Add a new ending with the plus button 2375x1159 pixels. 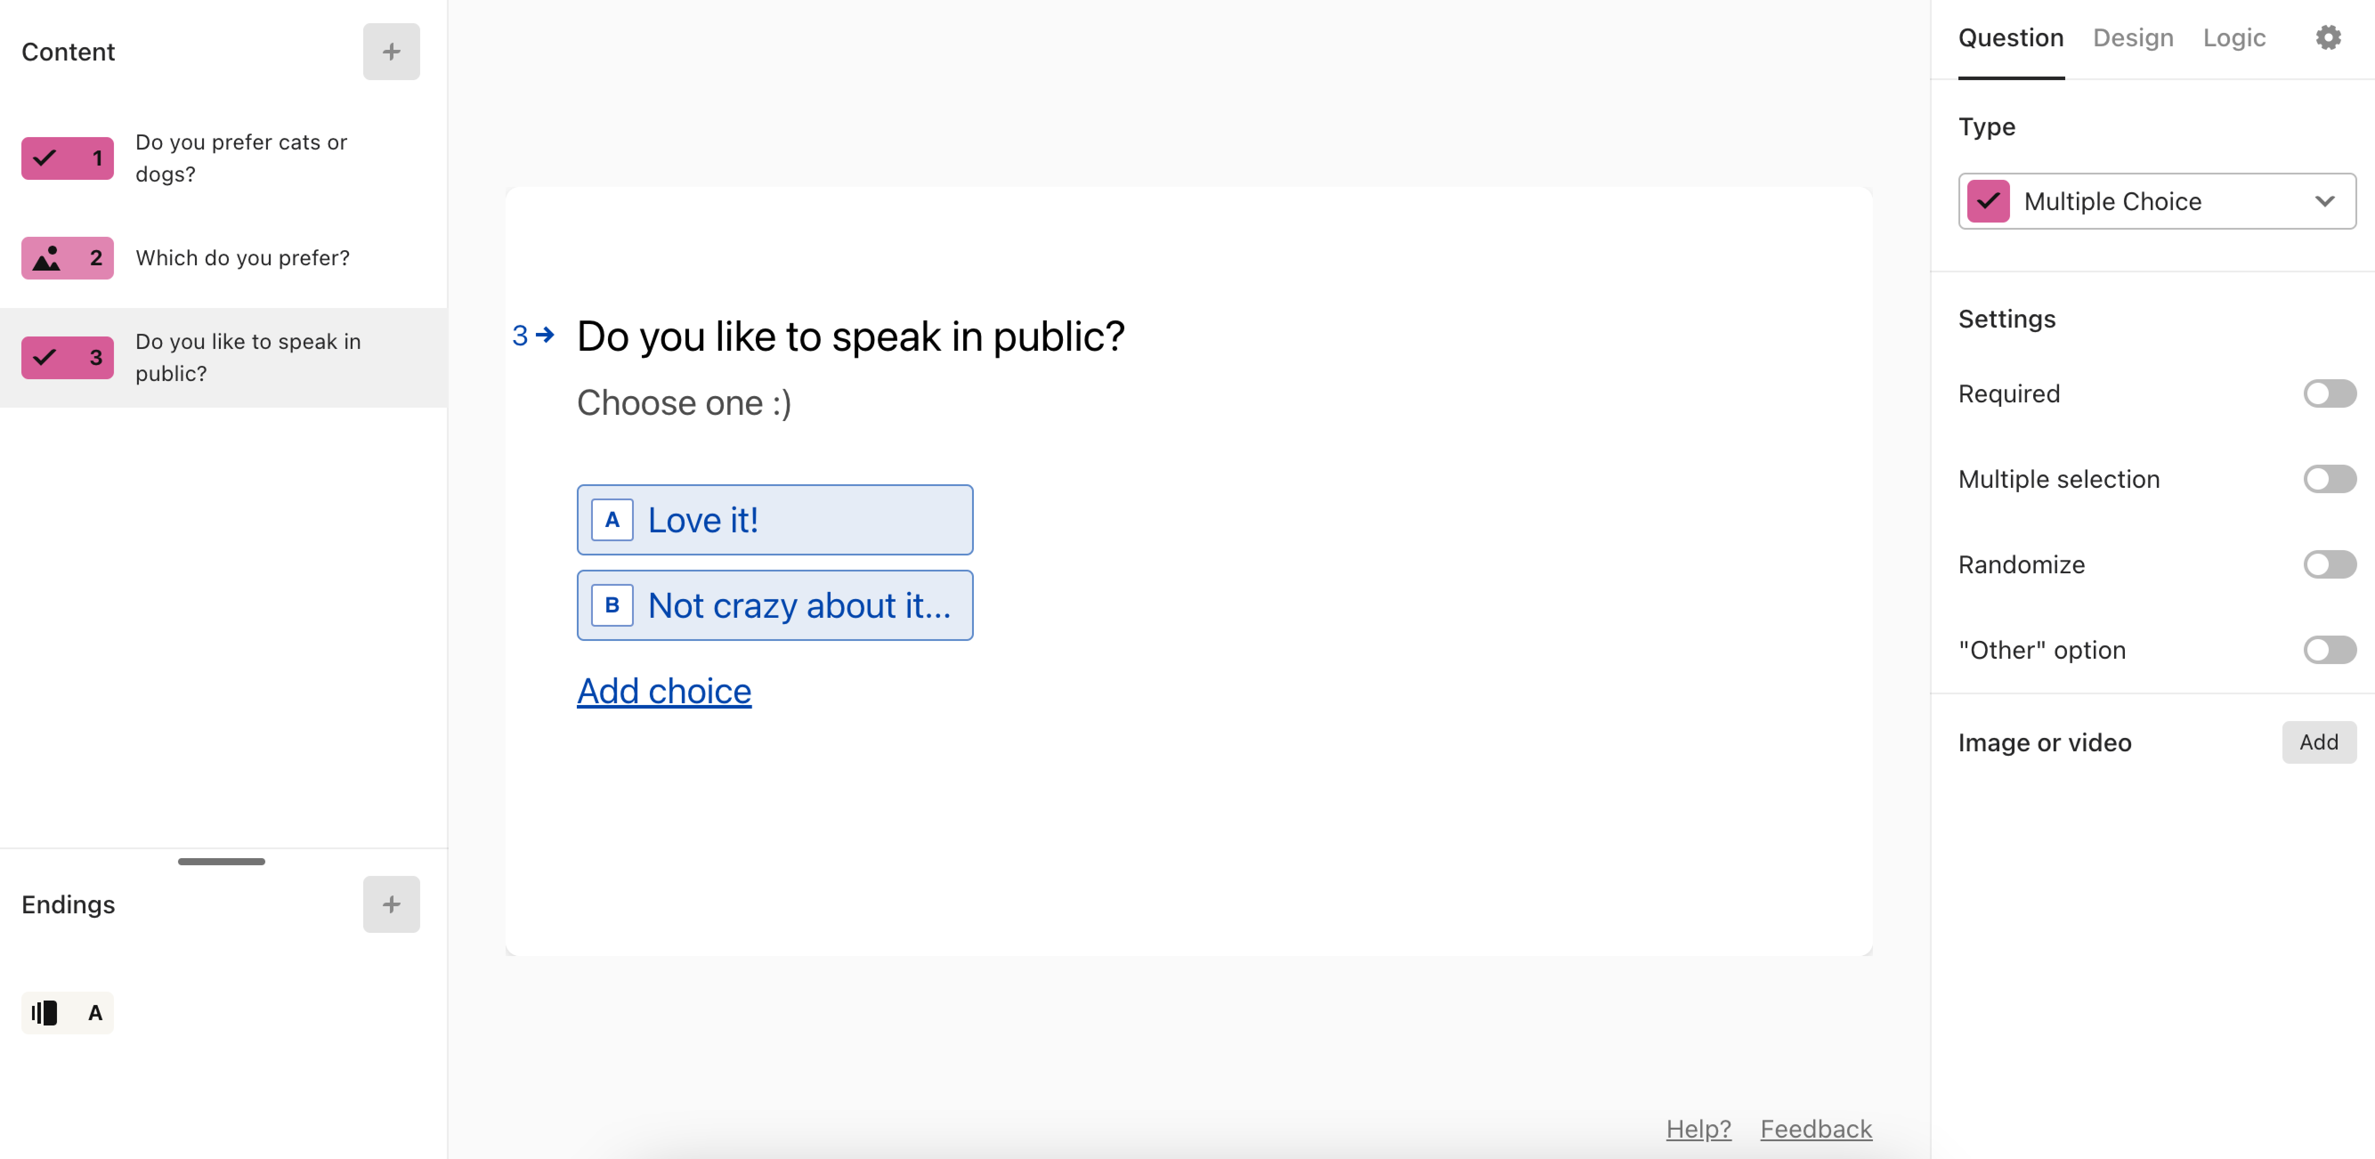391,904
